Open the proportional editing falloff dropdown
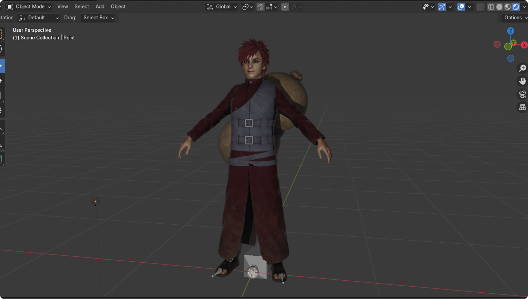The height and width of the screenshot is (299, 528). pos(296,7)
